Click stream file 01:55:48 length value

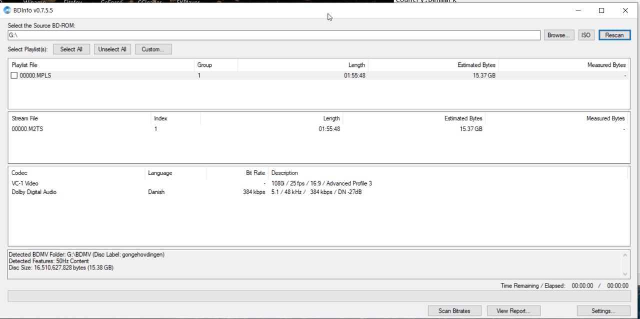(329, 129)
